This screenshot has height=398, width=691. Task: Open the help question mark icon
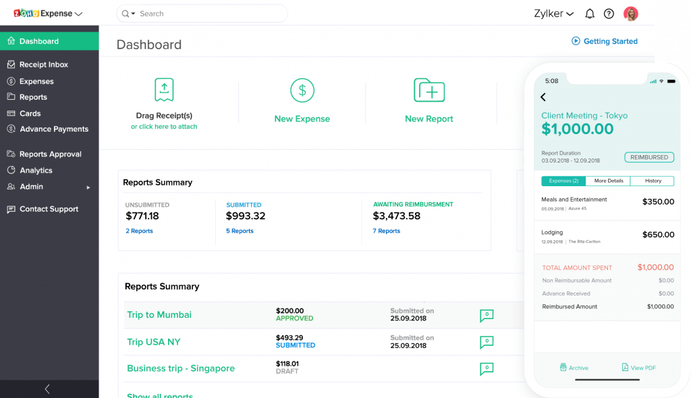click(609, 14)
